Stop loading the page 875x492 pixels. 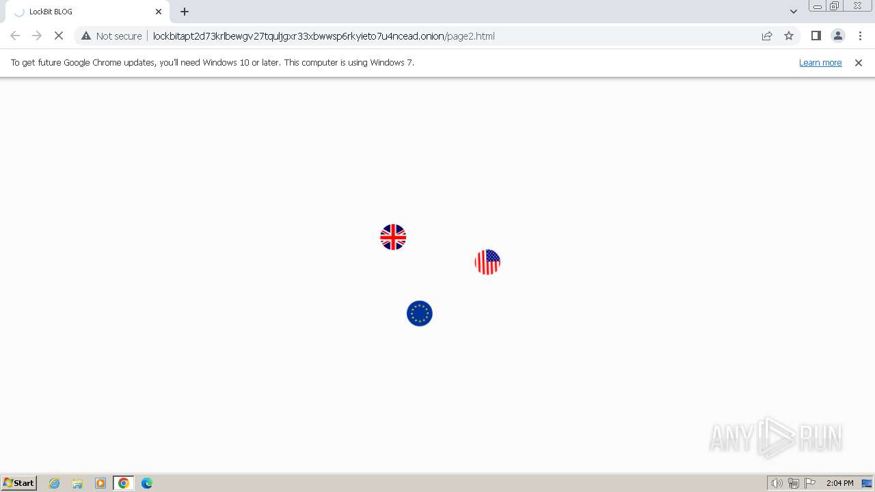[x=59, y=36]
